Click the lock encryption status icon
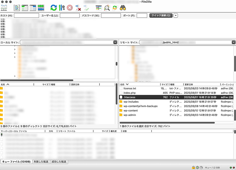 point(193,167)
